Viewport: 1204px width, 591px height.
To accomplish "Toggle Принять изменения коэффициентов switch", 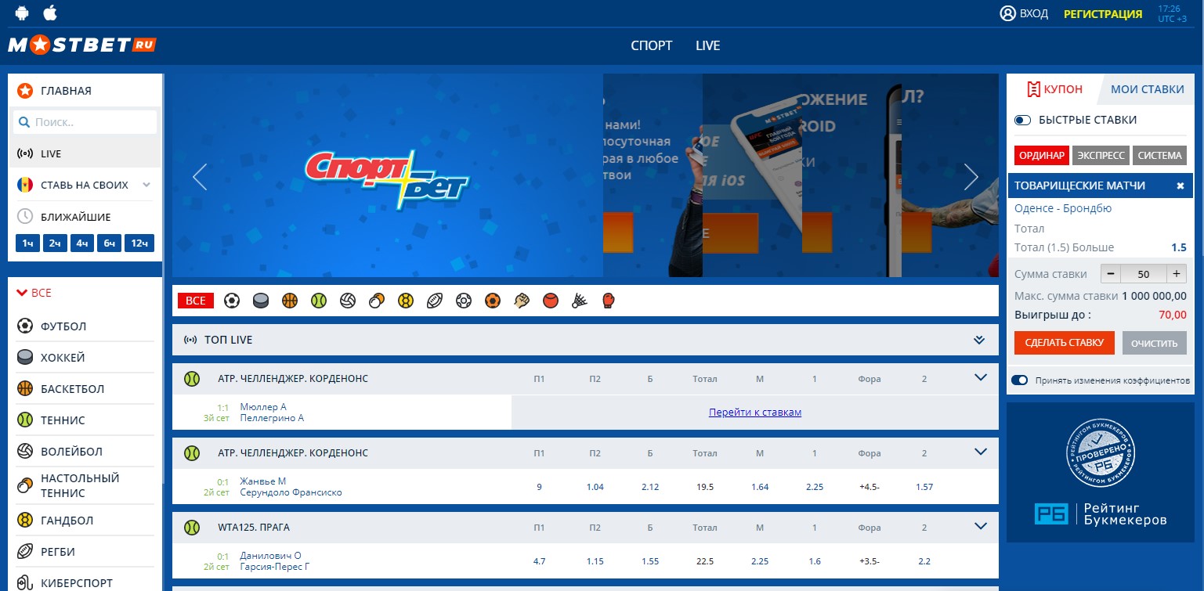I will point(1019,380).
